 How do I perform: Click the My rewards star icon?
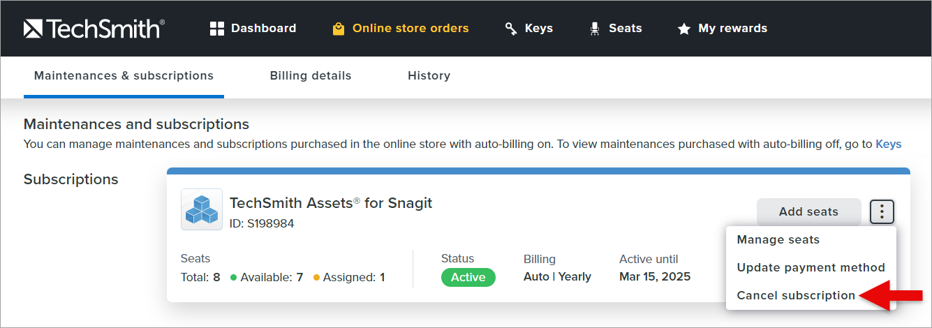click(x=684, y=29)
